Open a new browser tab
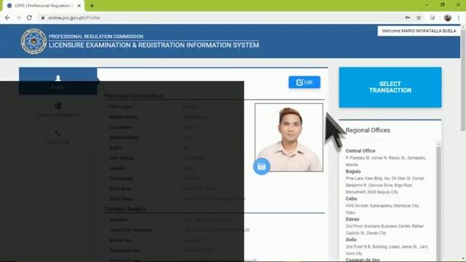The image size is (466, 262). pyautogui.click(x=92, y=6)
